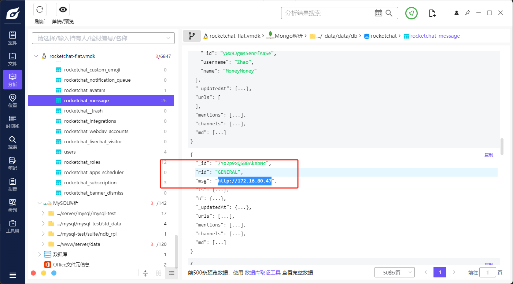Open the Notes (笔记) sidebar icon
Image resolution: width=513 pixels, height=284 pixels.
[12, 163]
